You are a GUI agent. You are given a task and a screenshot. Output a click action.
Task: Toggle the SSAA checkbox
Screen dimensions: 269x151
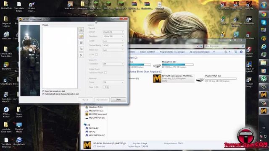pyautogui.click(x=96, y=55)
